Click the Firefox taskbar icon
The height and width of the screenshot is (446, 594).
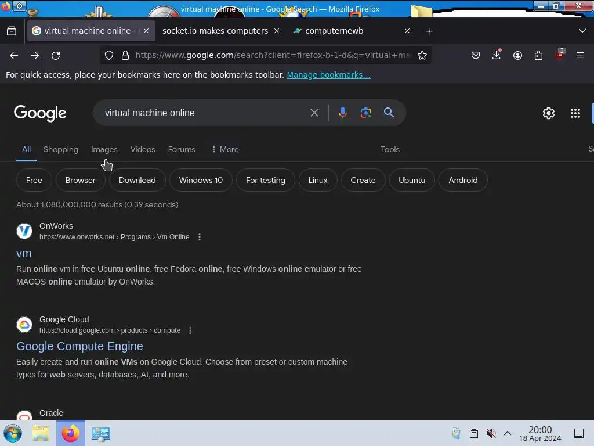(x=71, y=433)
